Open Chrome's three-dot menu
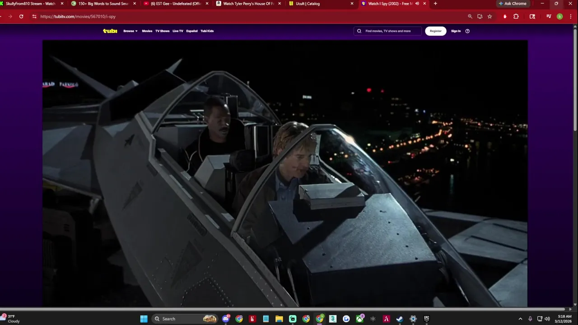The height and width of the screenshot is (325, 578). tap(570, 16)
